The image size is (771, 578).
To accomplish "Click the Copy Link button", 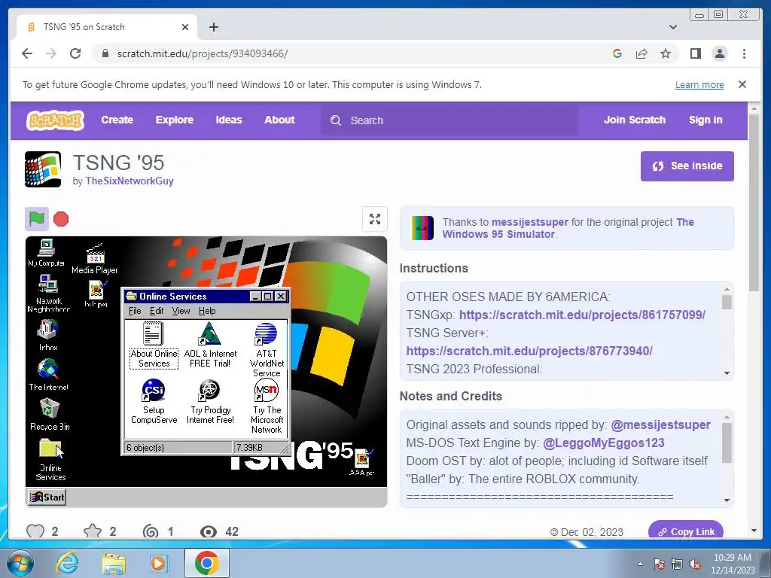I will click(686, 531).
